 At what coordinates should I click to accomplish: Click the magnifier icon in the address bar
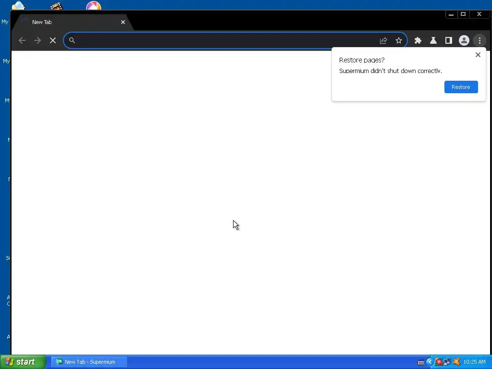point(72,40)
